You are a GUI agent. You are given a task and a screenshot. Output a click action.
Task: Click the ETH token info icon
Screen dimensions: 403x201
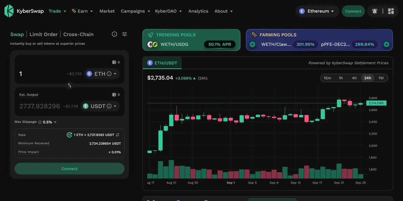pos(109,74)
